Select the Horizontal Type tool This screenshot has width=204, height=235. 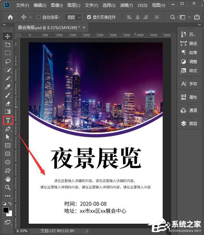(x=8, y=120)
